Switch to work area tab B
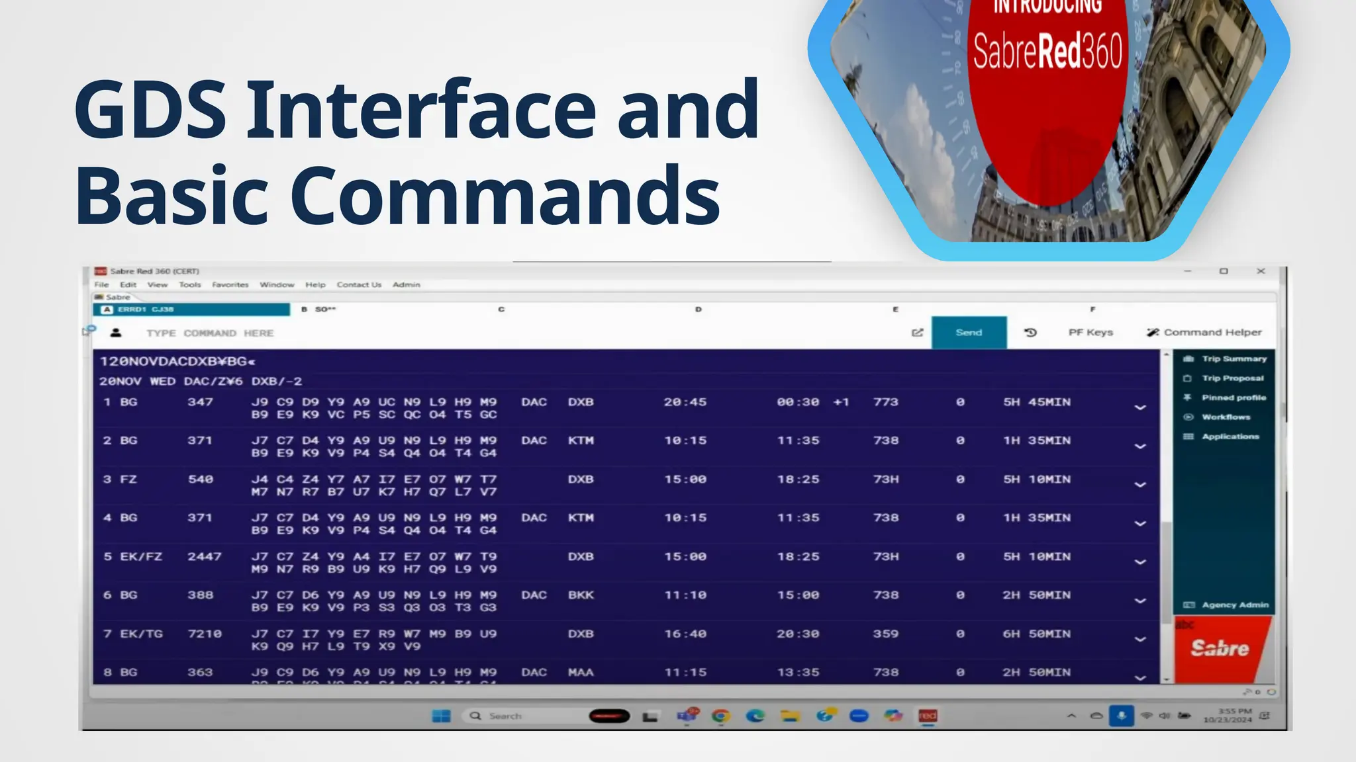Image resolution: width=1356 pixels, height=762 pixels. click(319, 309)
